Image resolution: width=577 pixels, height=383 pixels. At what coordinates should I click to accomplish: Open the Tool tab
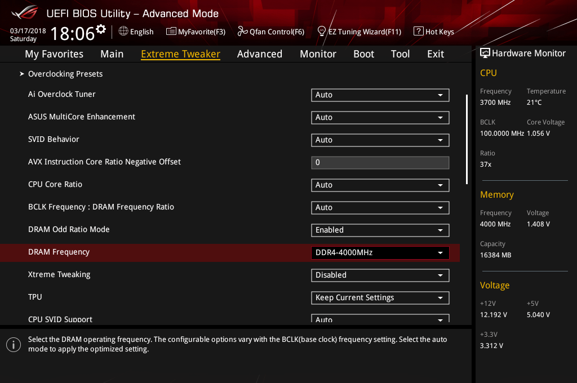(x=401, y=54)
